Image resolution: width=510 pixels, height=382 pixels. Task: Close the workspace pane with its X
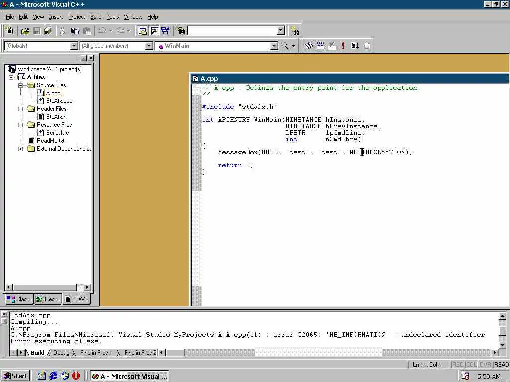click(91, 58)
